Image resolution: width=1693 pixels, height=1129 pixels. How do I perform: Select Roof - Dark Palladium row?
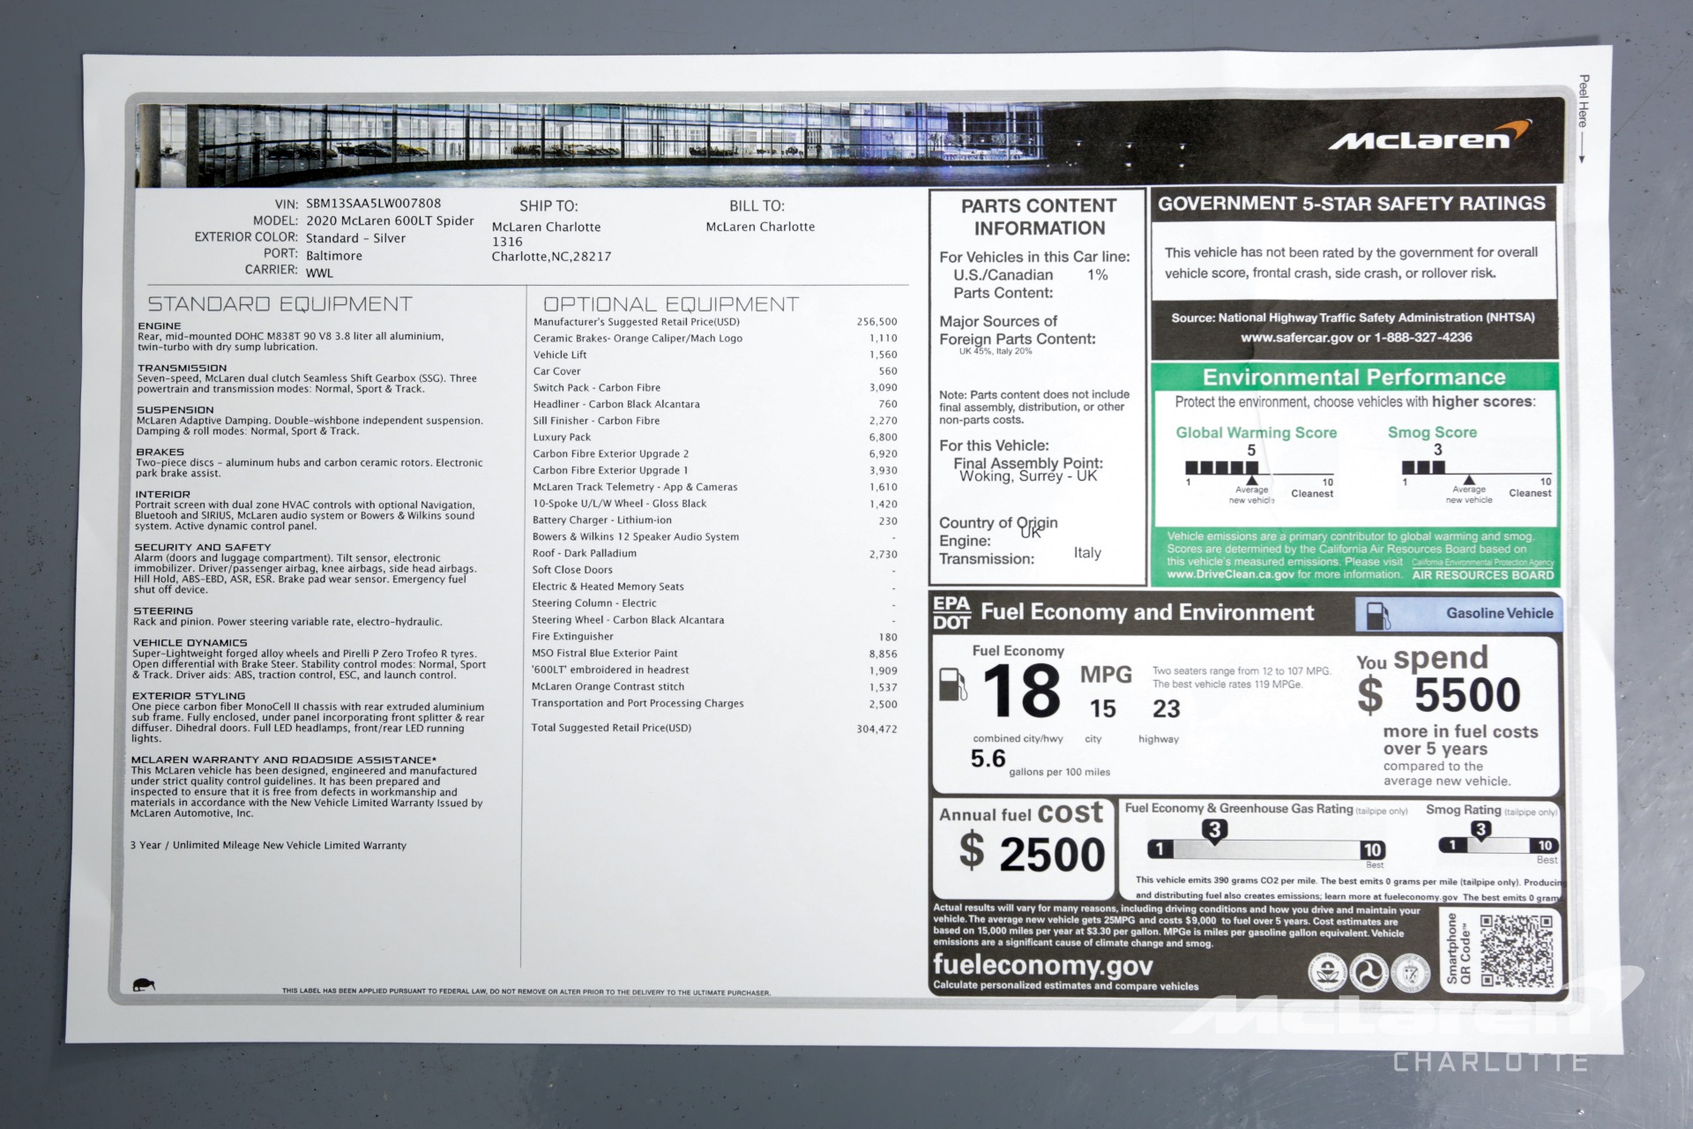click(715, 553)
